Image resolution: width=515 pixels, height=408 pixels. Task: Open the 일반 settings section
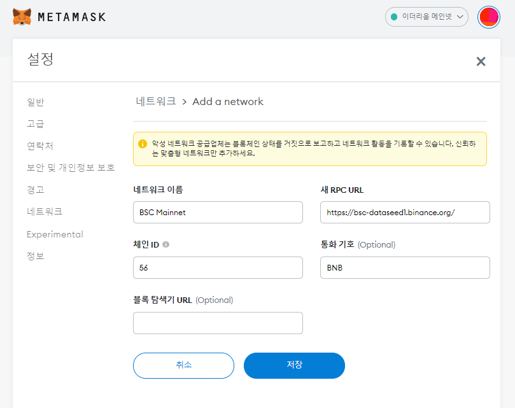36,102
